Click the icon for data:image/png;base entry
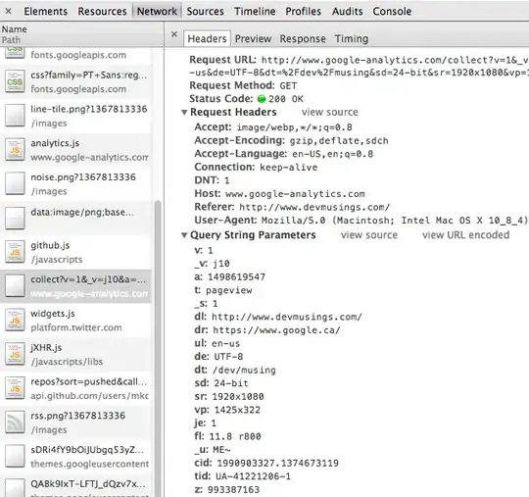 15,218
